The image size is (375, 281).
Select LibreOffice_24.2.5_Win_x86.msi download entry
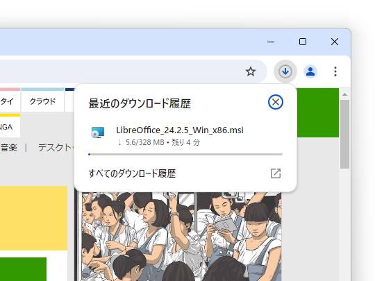click(x=185, y=135)
